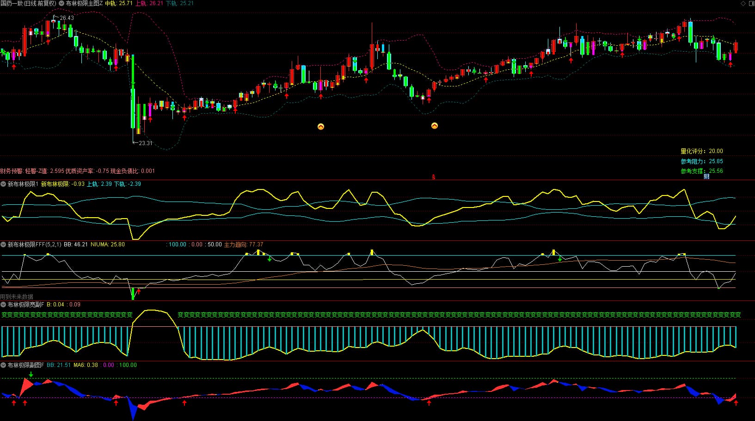Screen dimensions: 755x421
Task: Open the 布林极限副图F indicator dropdown
Action: click(4, 365)
